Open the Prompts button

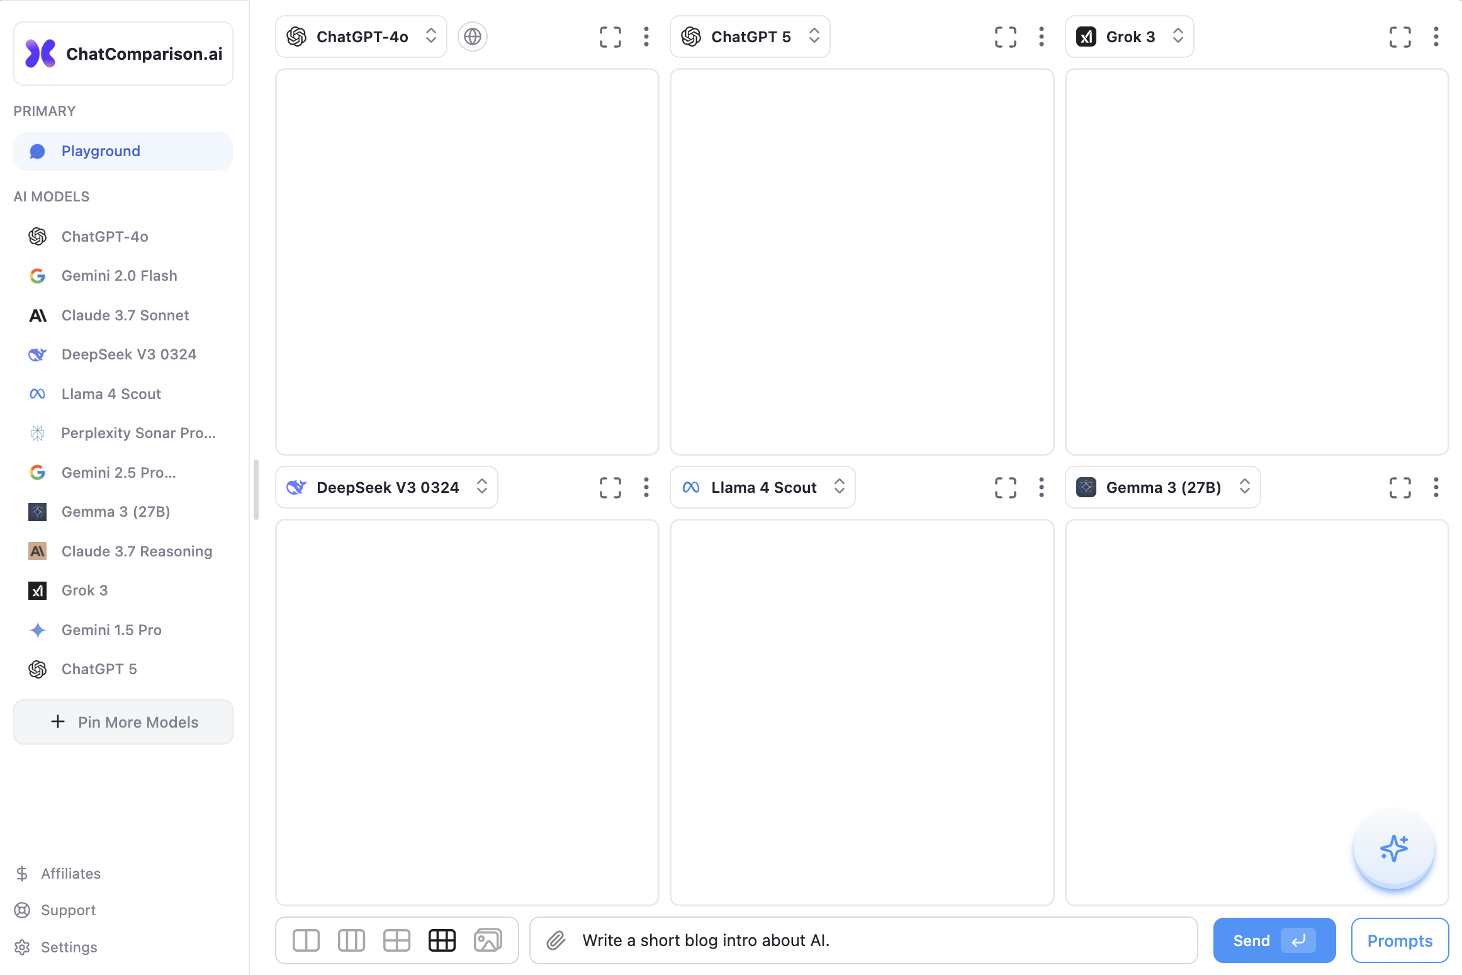coord(1400,940)
